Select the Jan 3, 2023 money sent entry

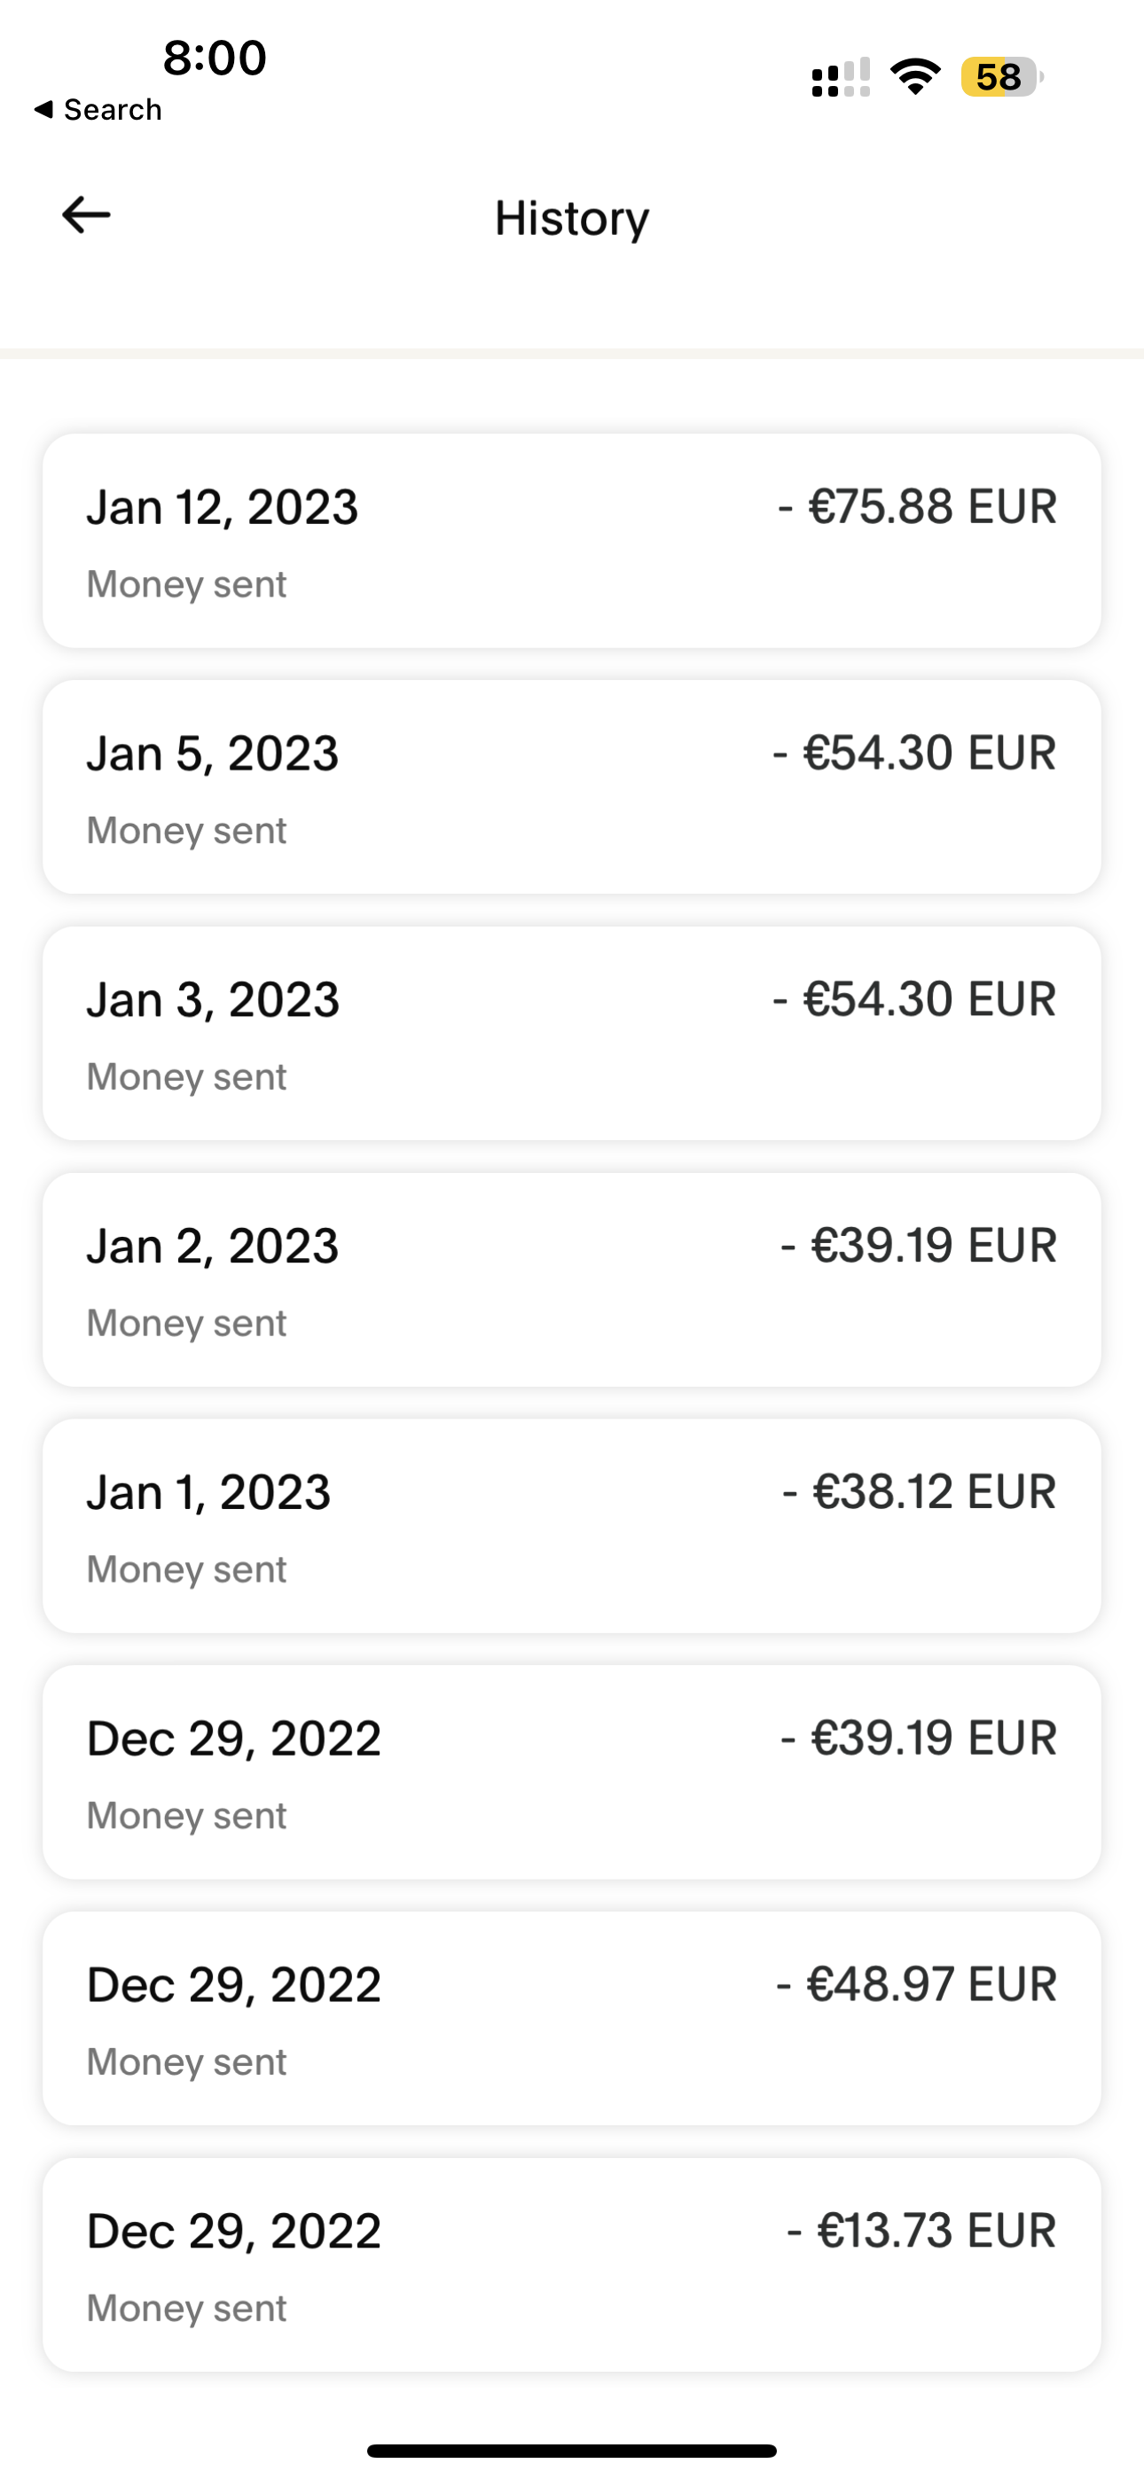coord(572,1034)
